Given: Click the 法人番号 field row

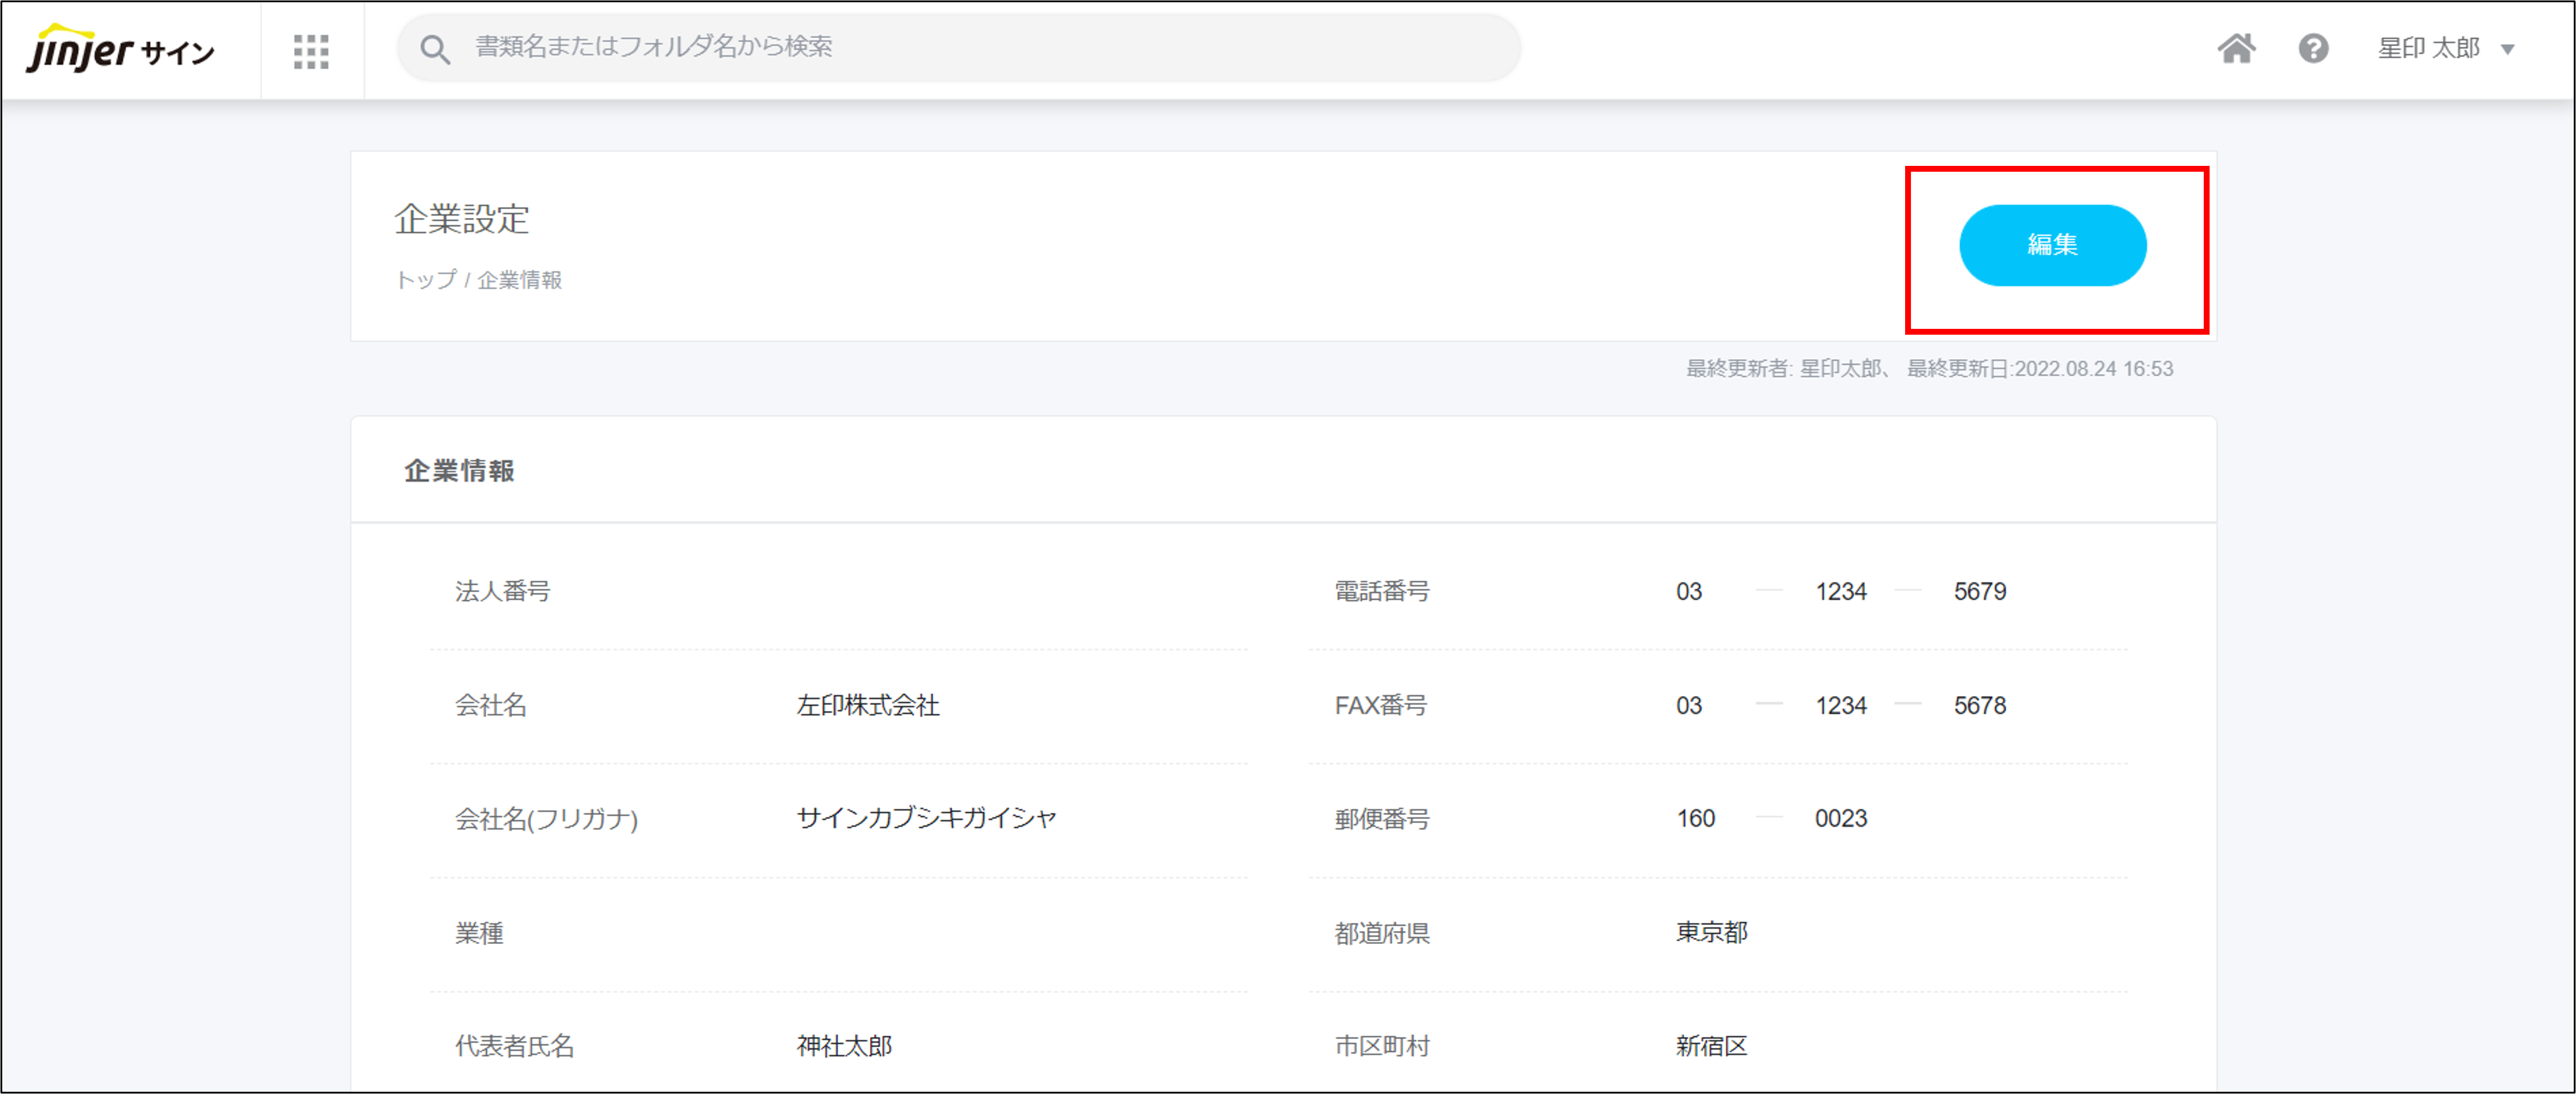Looking at the screenshot, I should coord(502,592).
